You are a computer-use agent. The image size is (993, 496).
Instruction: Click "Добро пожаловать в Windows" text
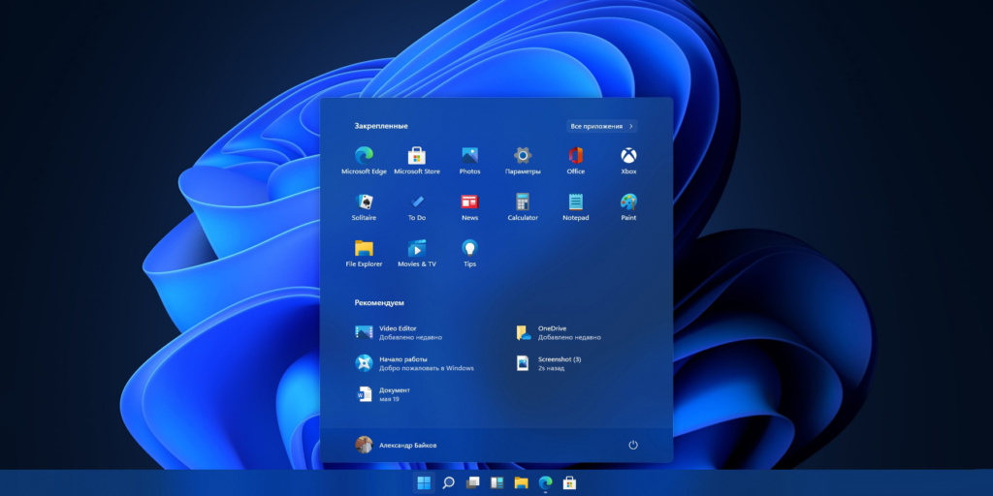[x=427, y=368]
